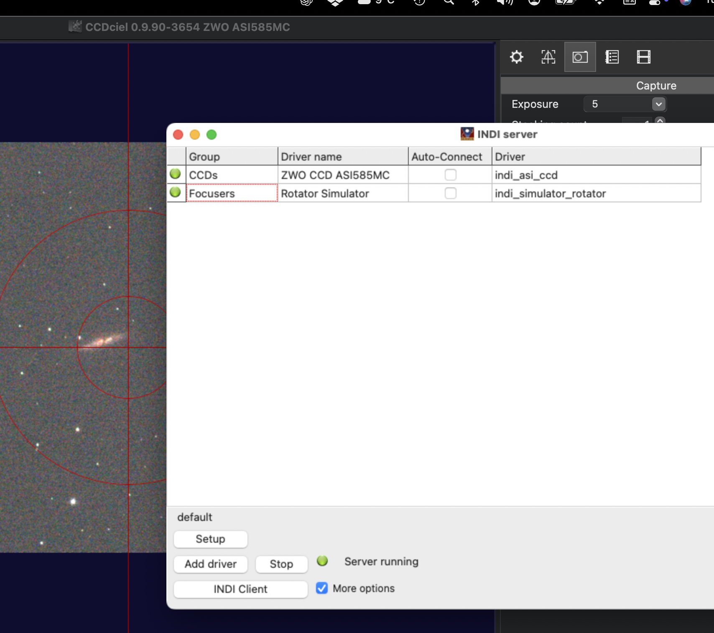Expand the Exposure dropdown arrow

pyautogui.click(x=658, y=104)
